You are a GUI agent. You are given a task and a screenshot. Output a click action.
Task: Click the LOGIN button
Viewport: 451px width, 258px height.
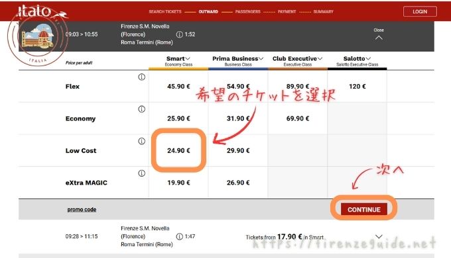(x=420, y=12)
